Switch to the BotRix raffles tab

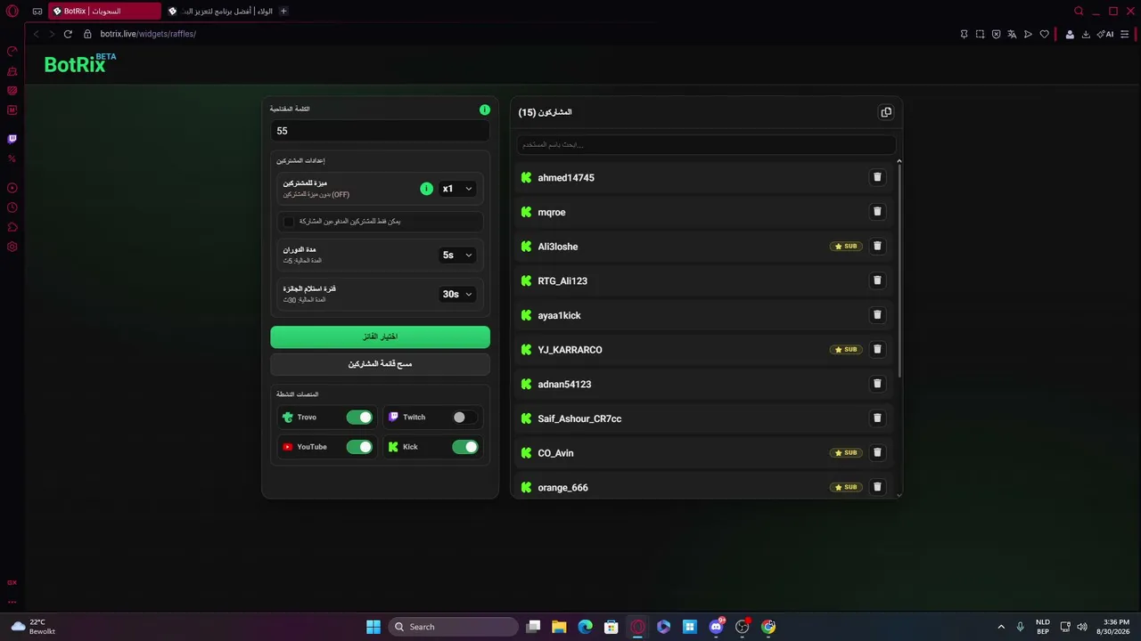pos(104,11)
